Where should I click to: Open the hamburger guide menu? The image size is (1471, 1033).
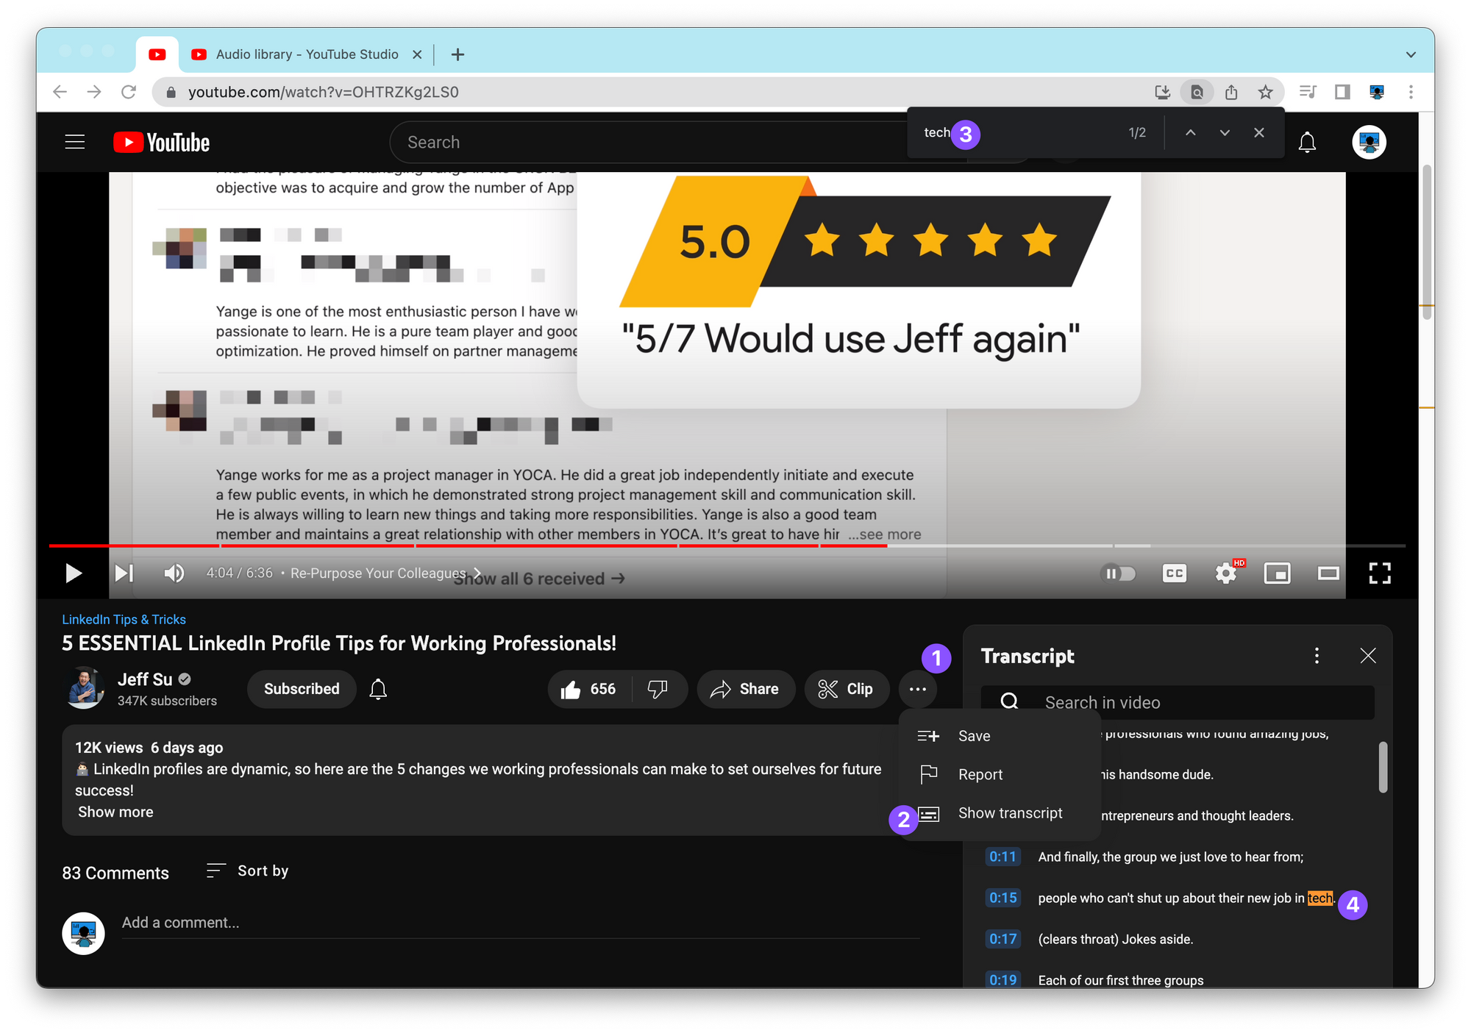[x=75, y=142]
